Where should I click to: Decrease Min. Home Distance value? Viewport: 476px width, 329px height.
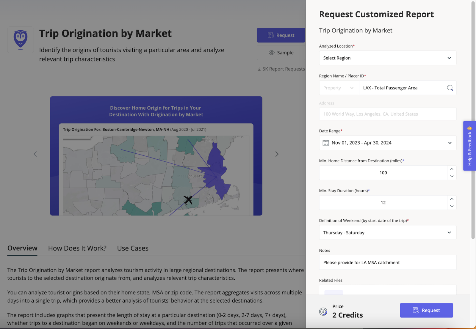click(452, 177)
